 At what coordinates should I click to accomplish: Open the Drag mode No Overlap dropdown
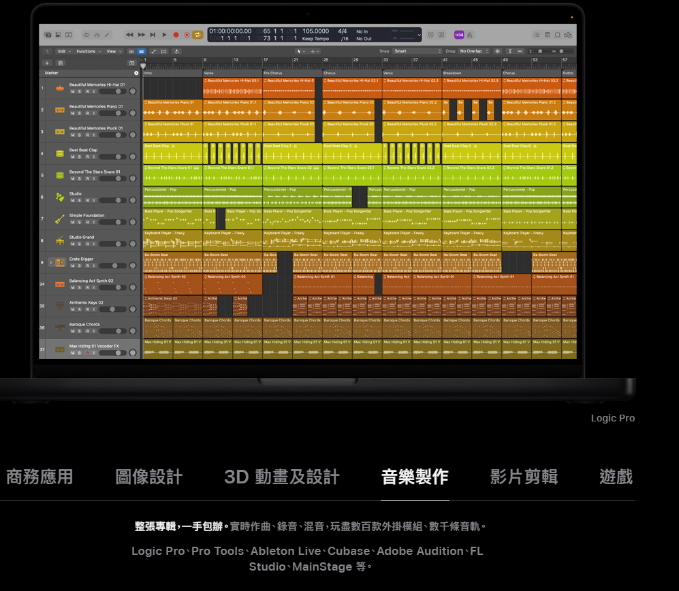473,51
